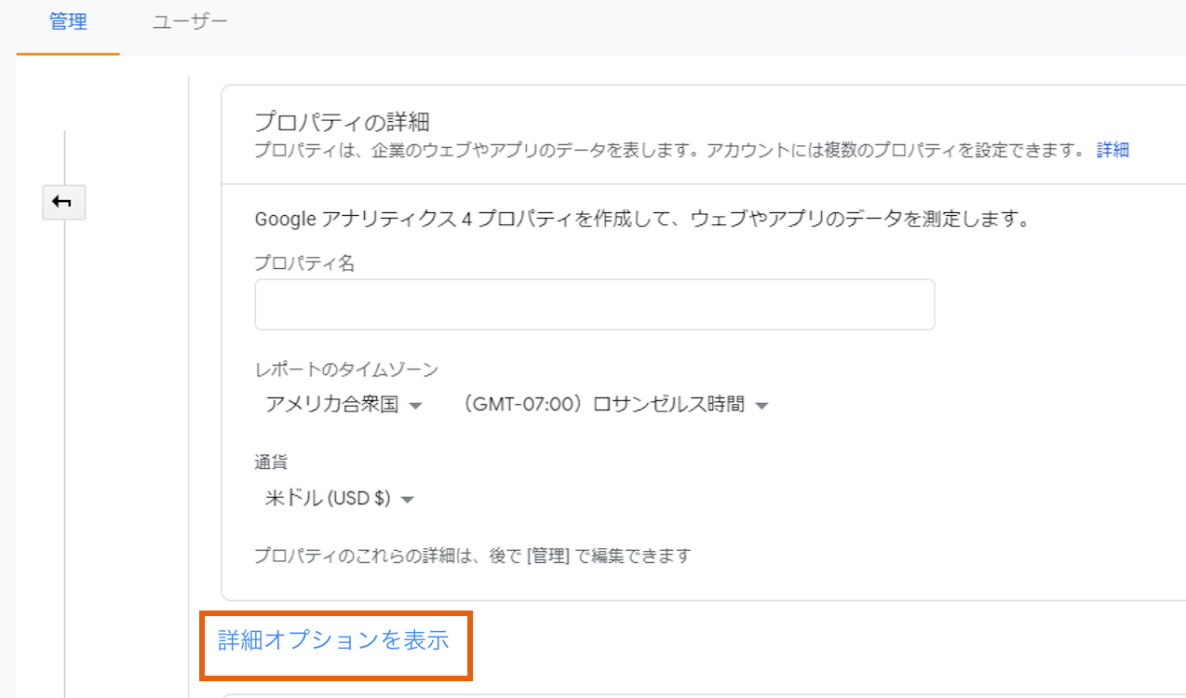Click the back arrow button
This screenshot has height=698, width=1186.
tap(63, 202)
